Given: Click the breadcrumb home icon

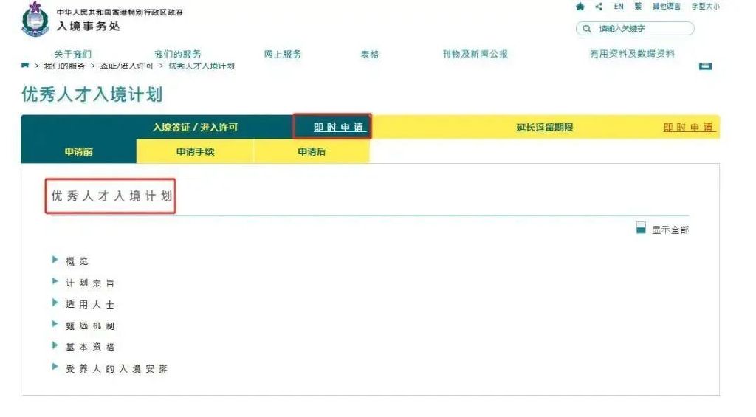Looking at the screenshot, I should click(24, 66).
